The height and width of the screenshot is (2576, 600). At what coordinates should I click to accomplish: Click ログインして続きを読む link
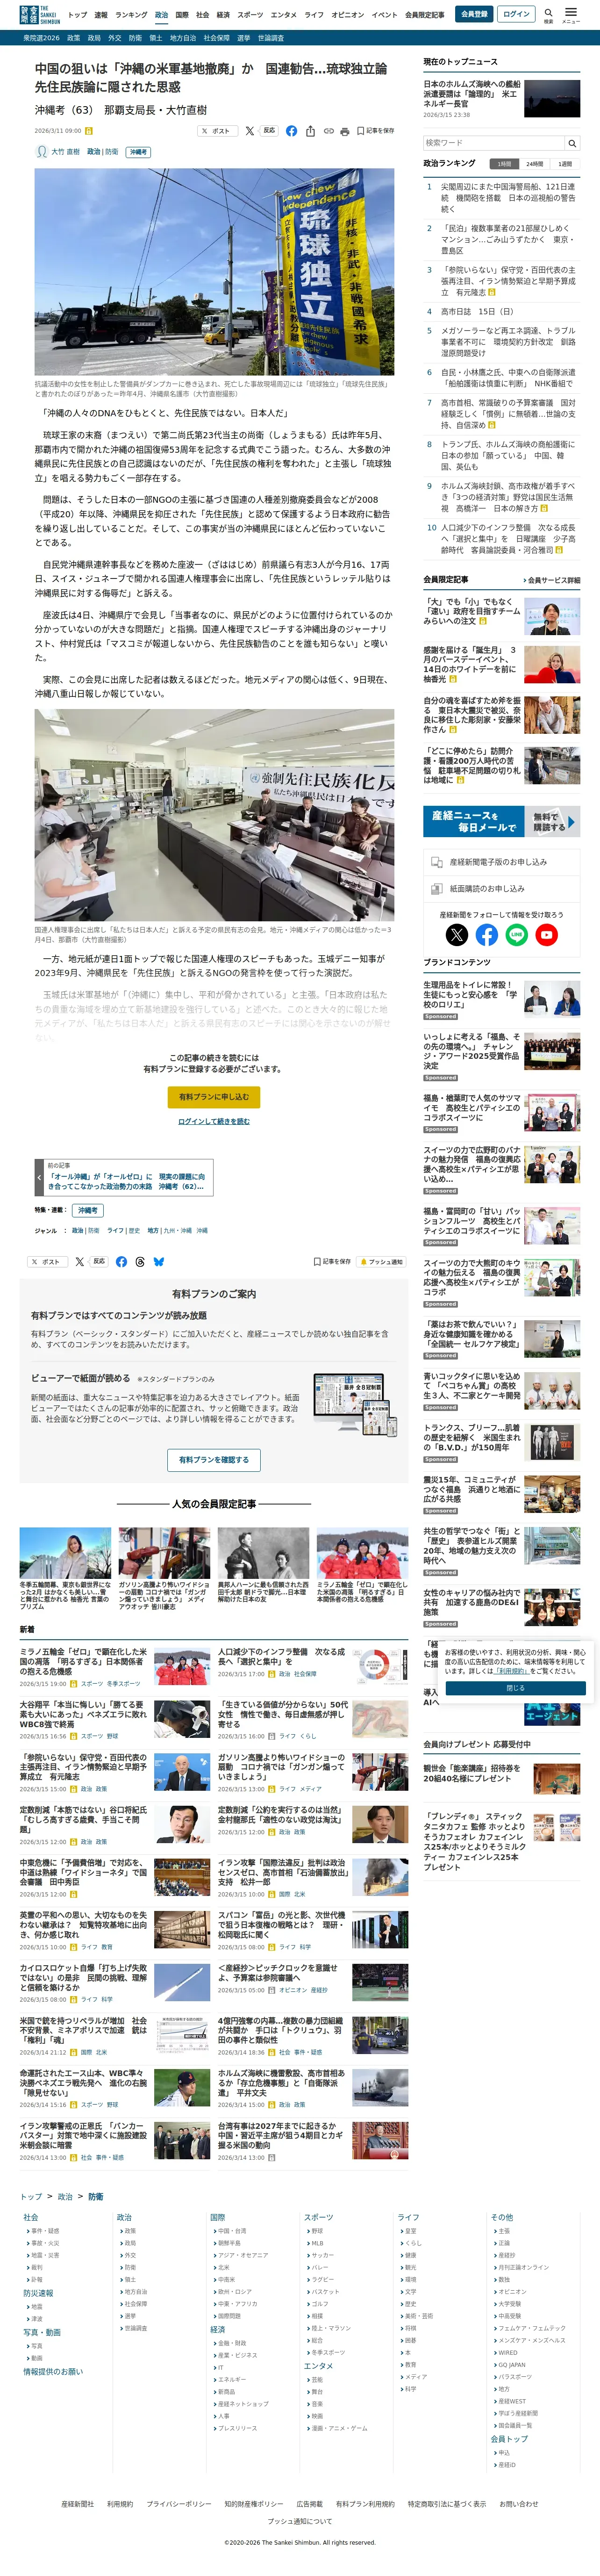point(214,1121)
